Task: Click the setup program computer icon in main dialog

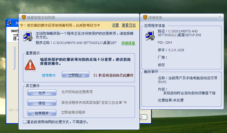Action: 28,36
